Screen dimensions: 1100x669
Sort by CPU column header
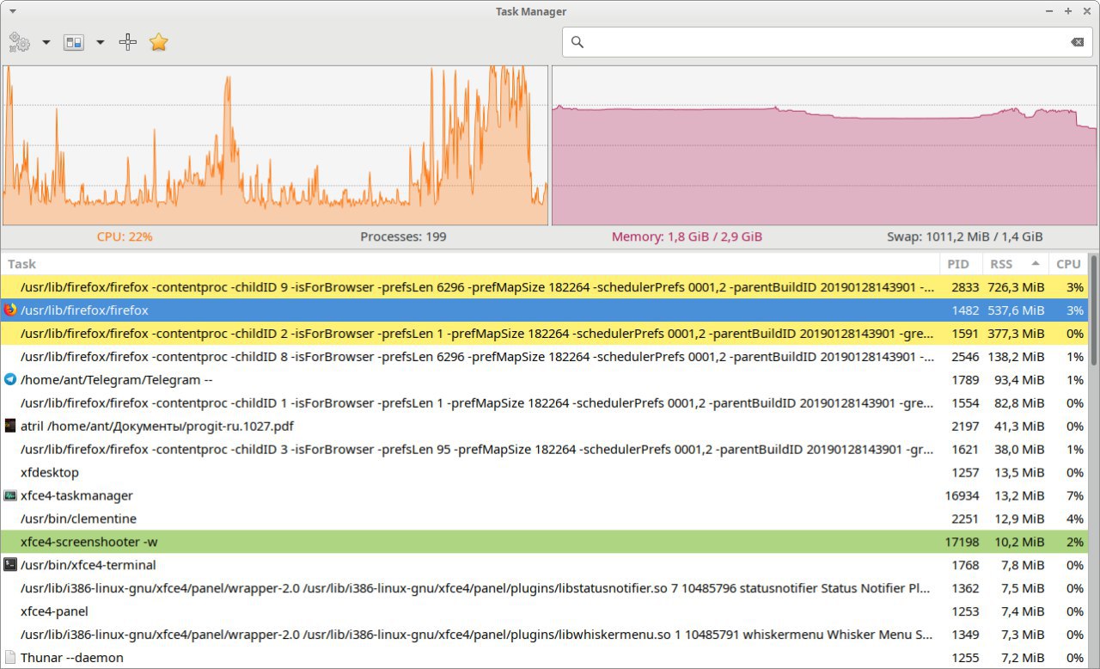[x=1068, y=264]
